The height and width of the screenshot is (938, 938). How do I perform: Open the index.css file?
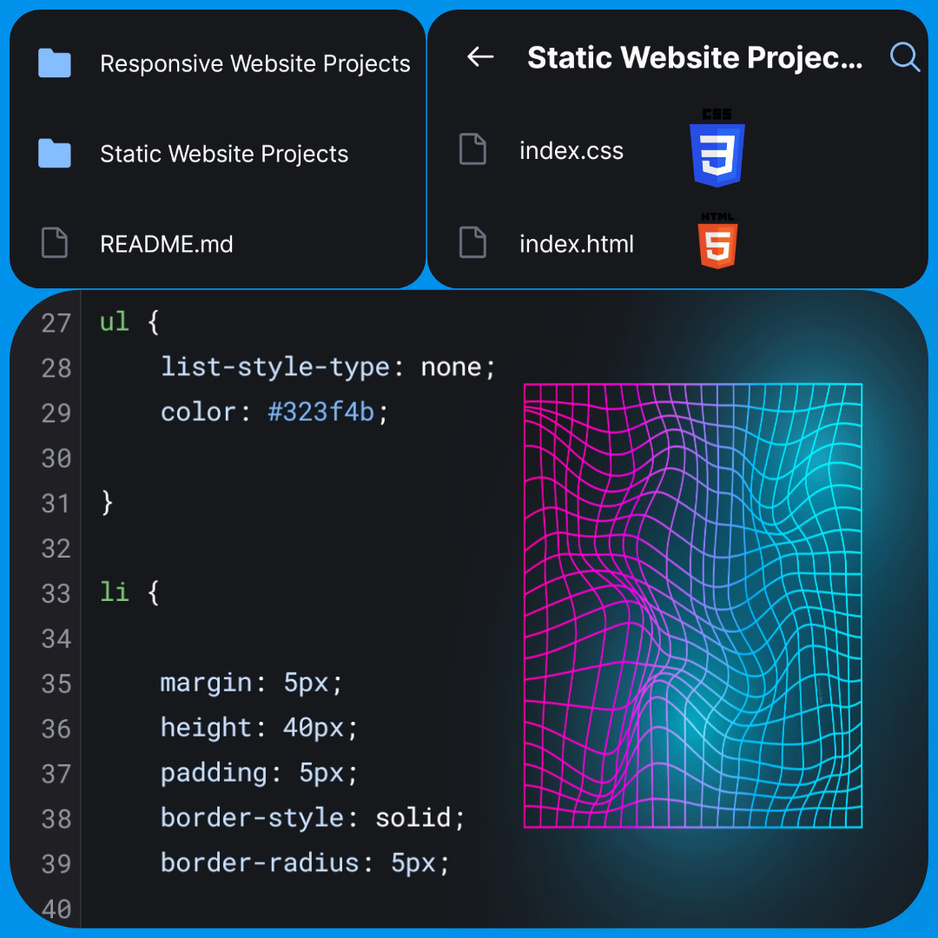(x=571, y=149)
